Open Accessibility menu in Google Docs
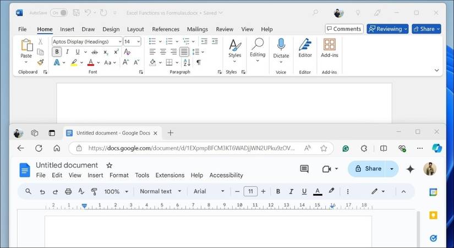The width and height of the screenshot is (454, 248). point(226,175)
